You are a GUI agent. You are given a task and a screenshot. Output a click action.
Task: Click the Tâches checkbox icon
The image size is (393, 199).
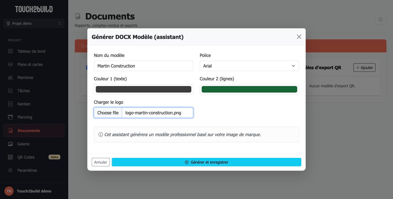coord(10,91)
